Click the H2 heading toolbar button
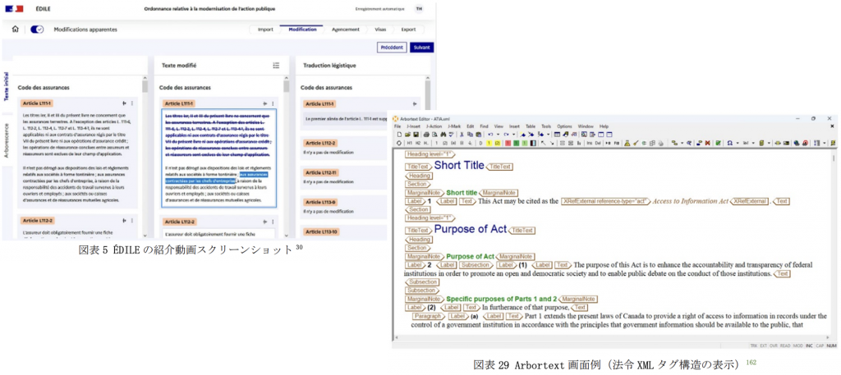The height and width of the screenshot is (375, 841). pyautogui.click(x=418, y=143)
